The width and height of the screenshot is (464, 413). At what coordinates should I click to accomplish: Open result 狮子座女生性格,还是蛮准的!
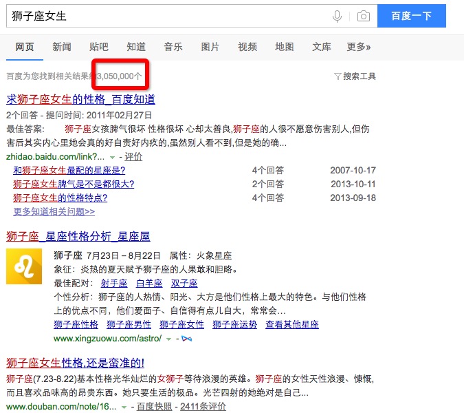[75, 363]
